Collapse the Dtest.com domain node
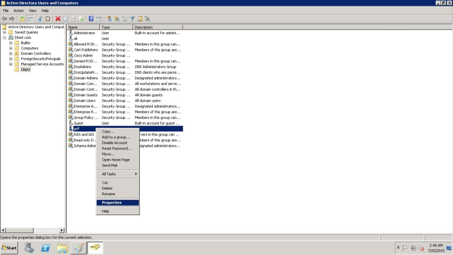Image resolution: width=453 pixels, height=255 pixels. (x=4, y=38)
